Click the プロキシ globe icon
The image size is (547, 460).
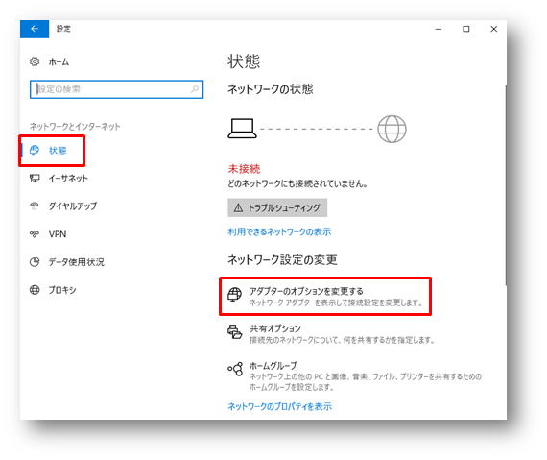pos(35,290)
